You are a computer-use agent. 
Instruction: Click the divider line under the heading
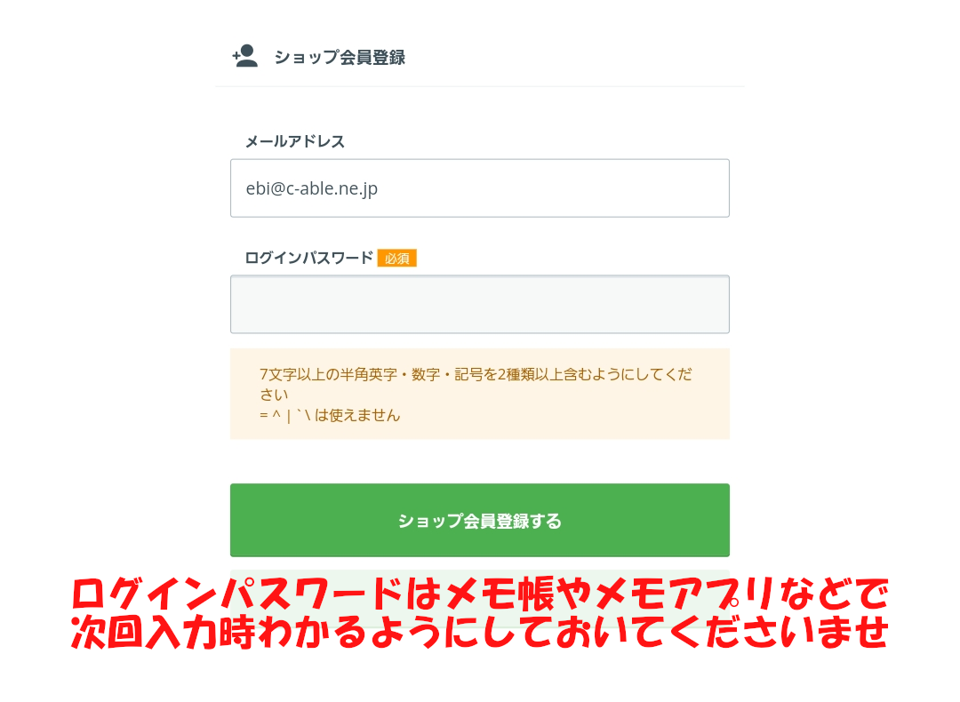pyautogui.click(x=480, y=87)
